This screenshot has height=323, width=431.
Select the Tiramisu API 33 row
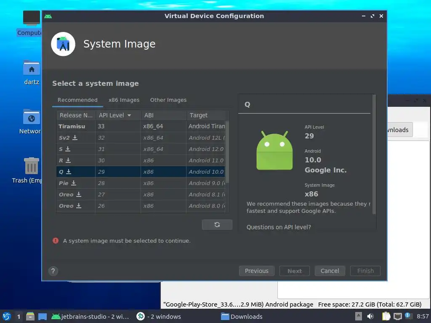[x=141, y=126]
